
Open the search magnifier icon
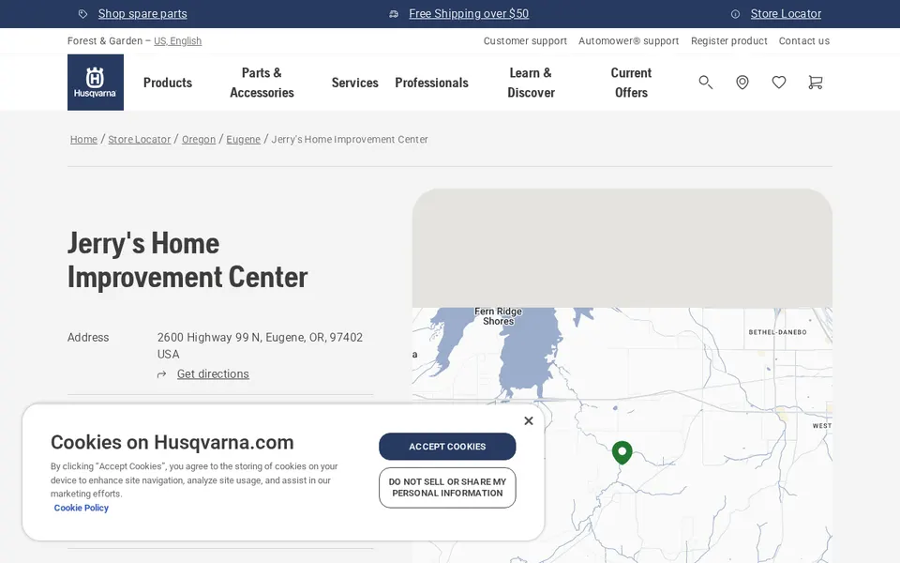[x=705, y=83]
